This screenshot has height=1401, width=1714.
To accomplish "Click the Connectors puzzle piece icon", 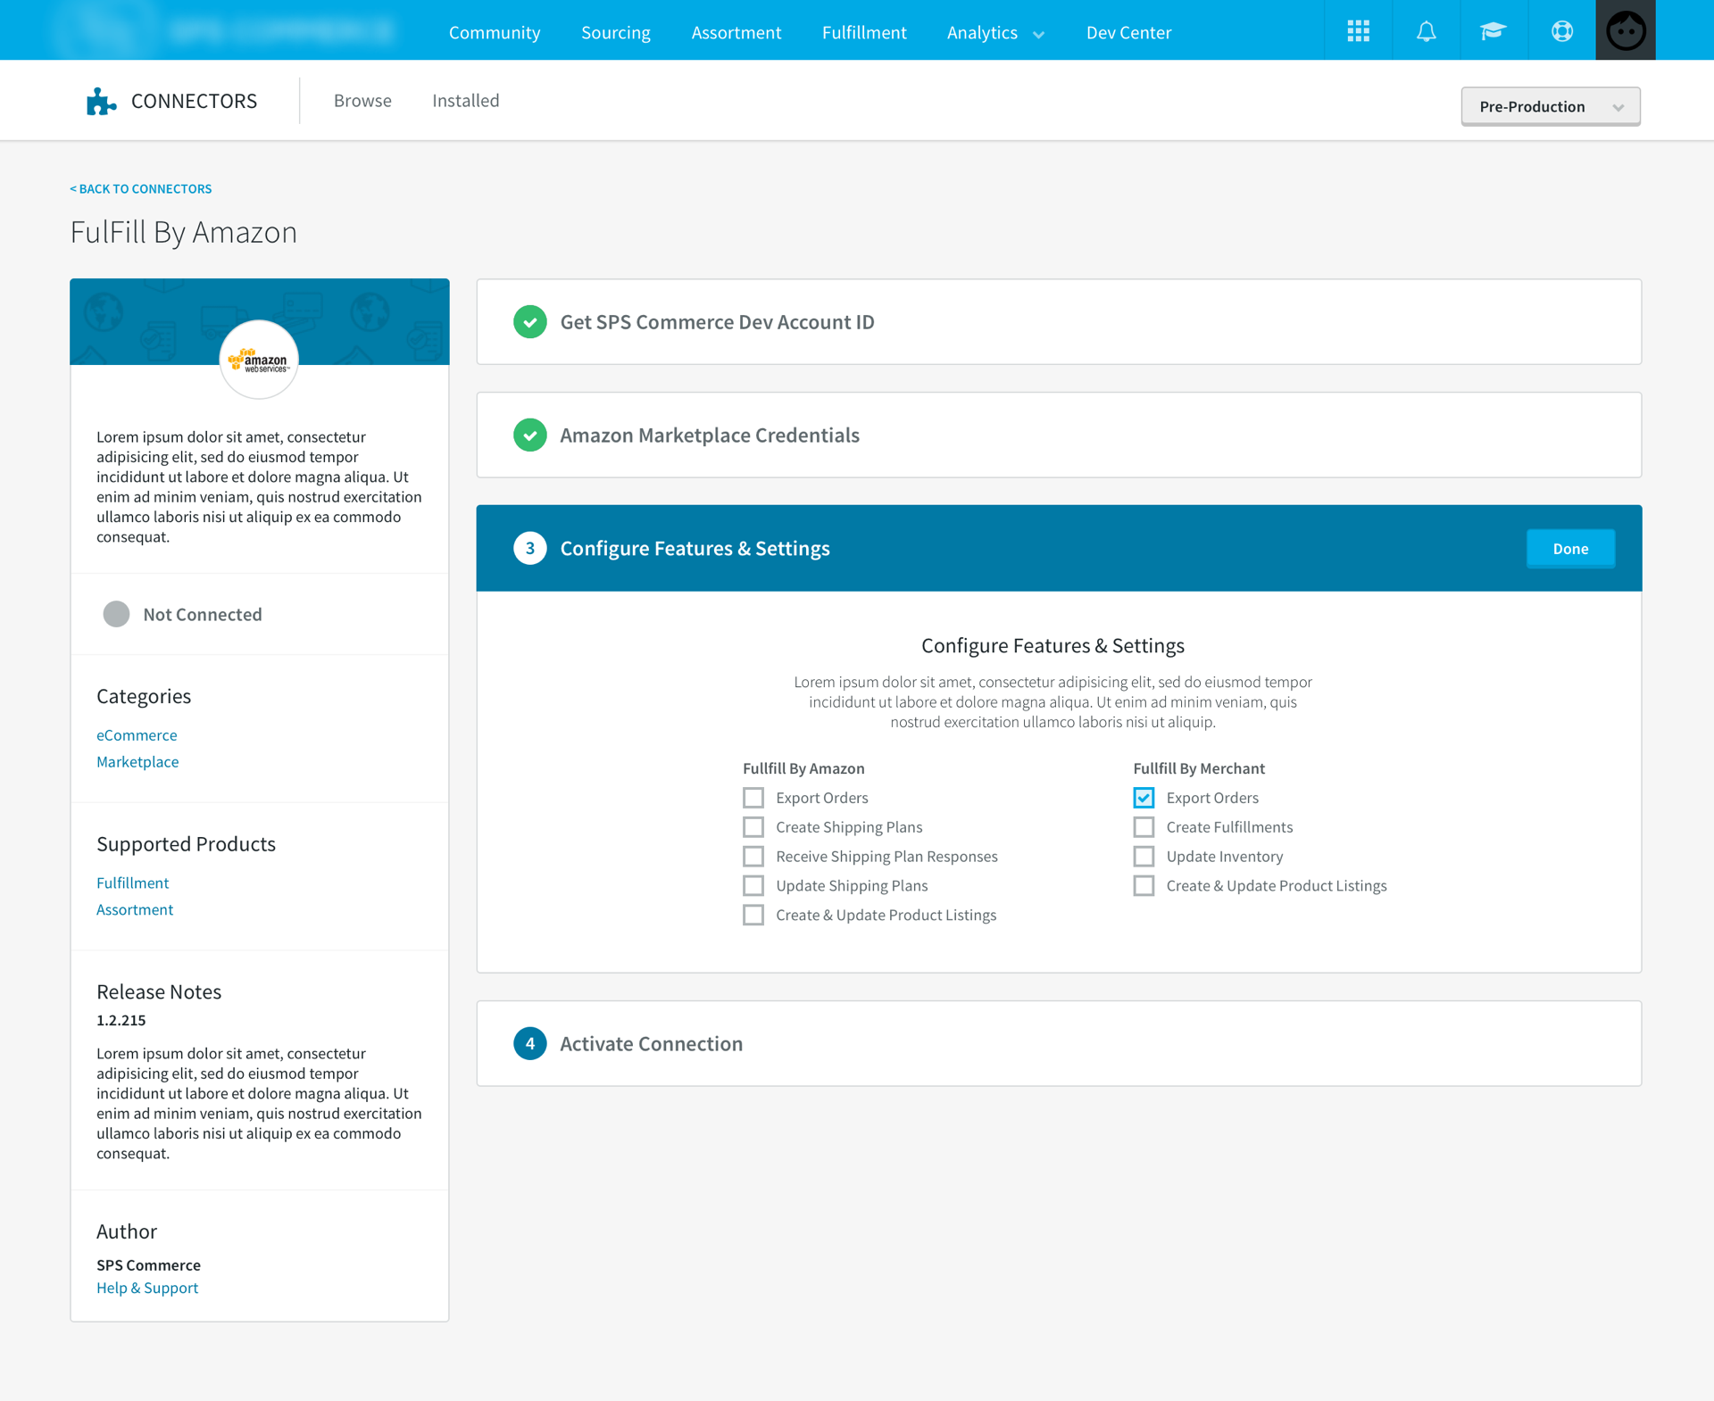I will [x=101, y=101].
